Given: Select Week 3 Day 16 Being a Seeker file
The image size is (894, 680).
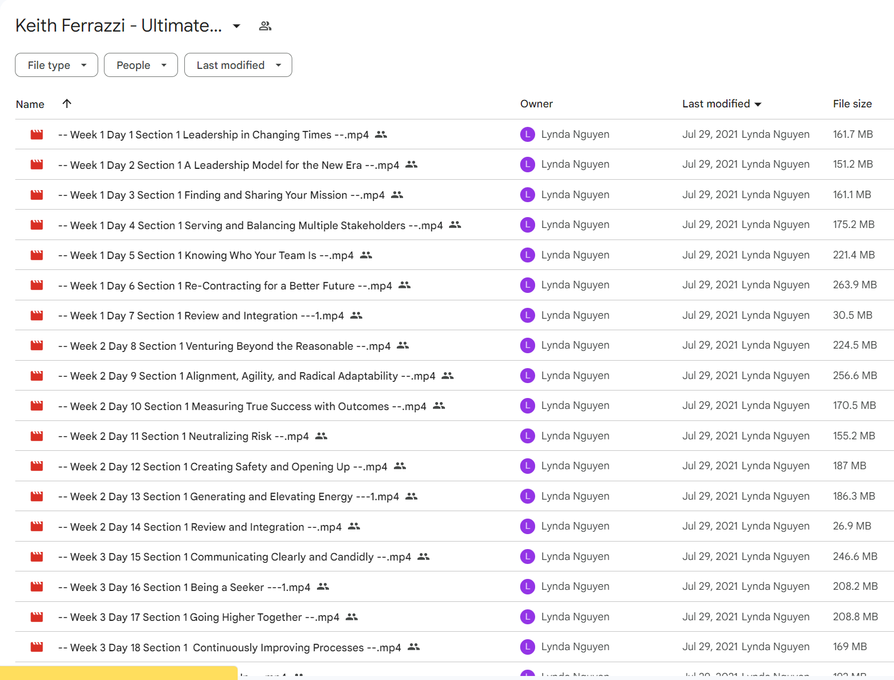Looking at the screenshot, I should [x=184, y=587].
